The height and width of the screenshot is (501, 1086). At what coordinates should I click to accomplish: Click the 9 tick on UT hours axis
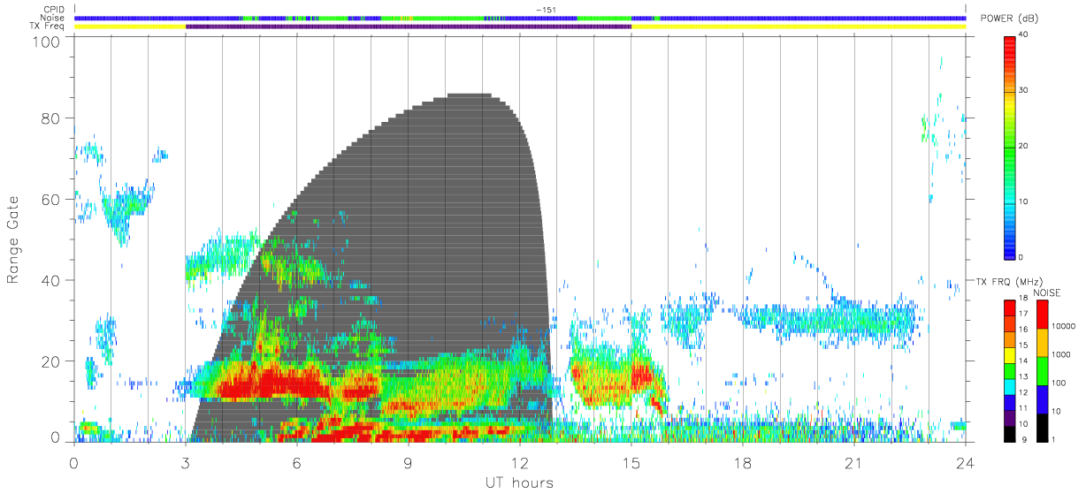(x=408, y=461)
